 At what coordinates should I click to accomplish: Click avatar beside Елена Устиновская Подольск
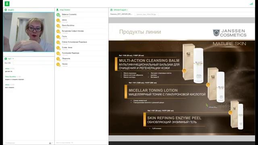coord(58,42)
